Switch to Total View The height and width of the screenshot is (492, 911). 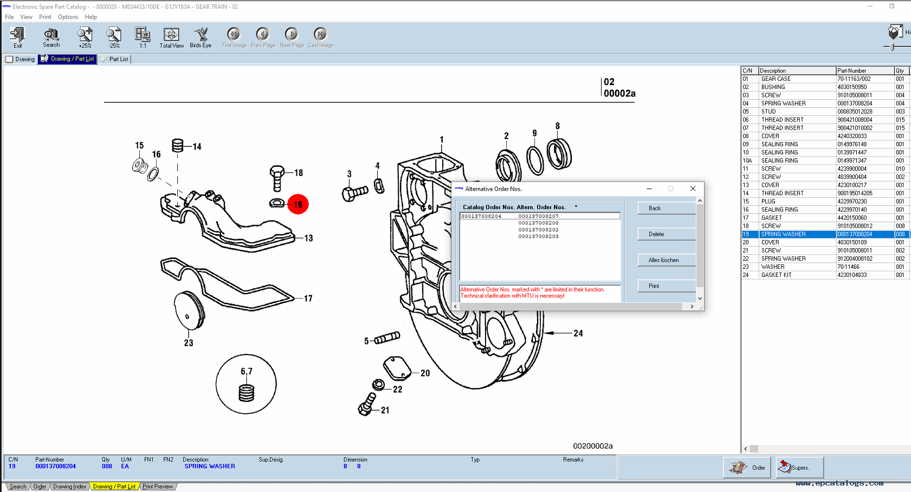(x=171, y=37)
